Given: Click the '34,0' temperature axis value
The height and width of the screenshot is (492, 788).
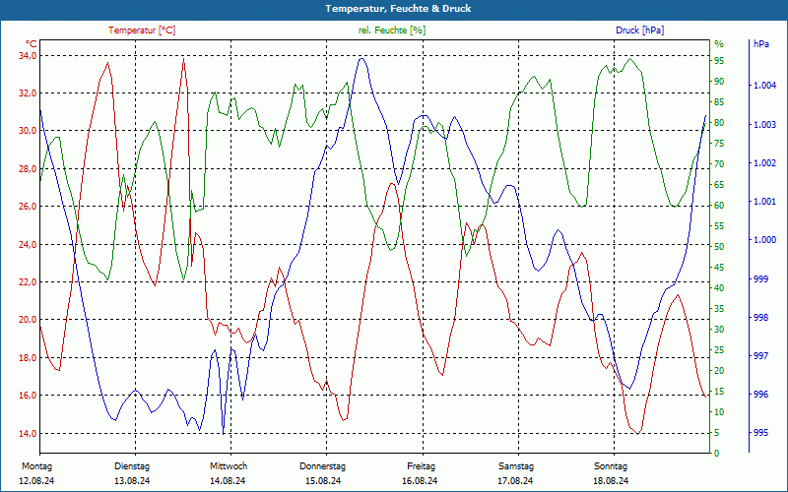Looking at the screenshot, I should 29,55.
